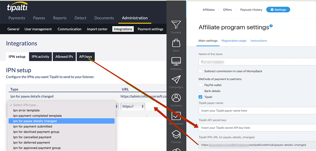Click the Tipalti API secret key field

pyautogui.click(x=257, y=128)
